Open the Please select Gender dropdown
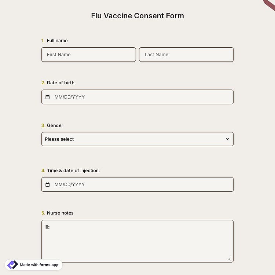Image resolution: width=275 pixels, height=275 pixels. (x=137, y=139)
